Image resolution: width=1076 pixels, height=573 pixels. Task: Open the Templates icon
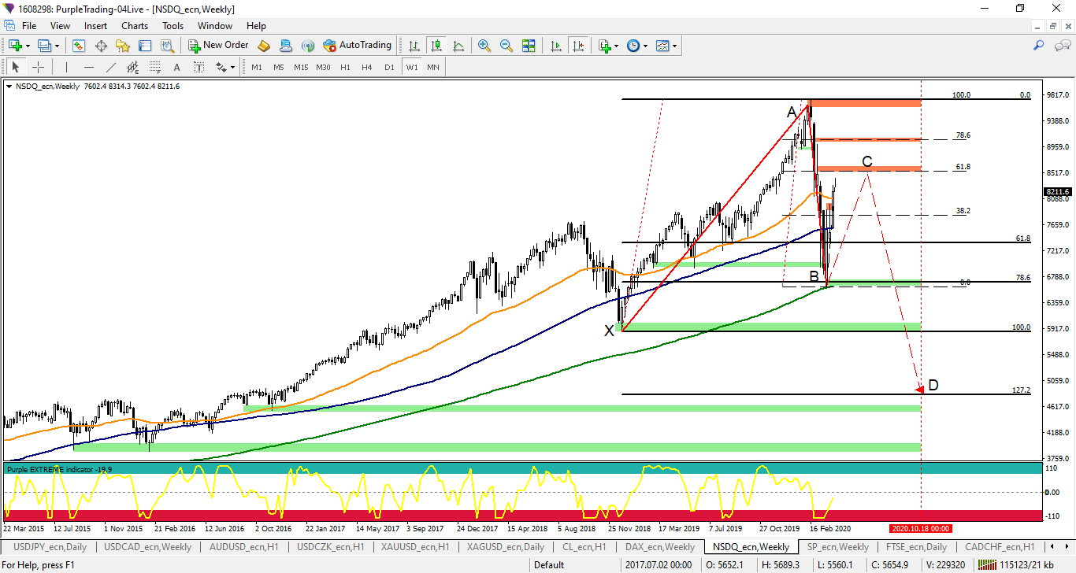(x=662, y=46)
